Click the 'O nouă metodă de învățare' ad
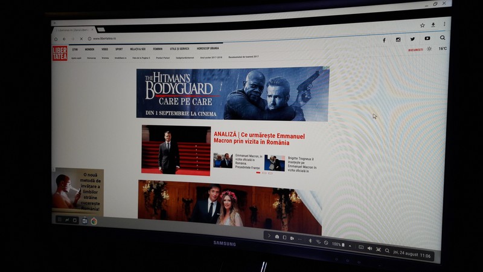 78,192
